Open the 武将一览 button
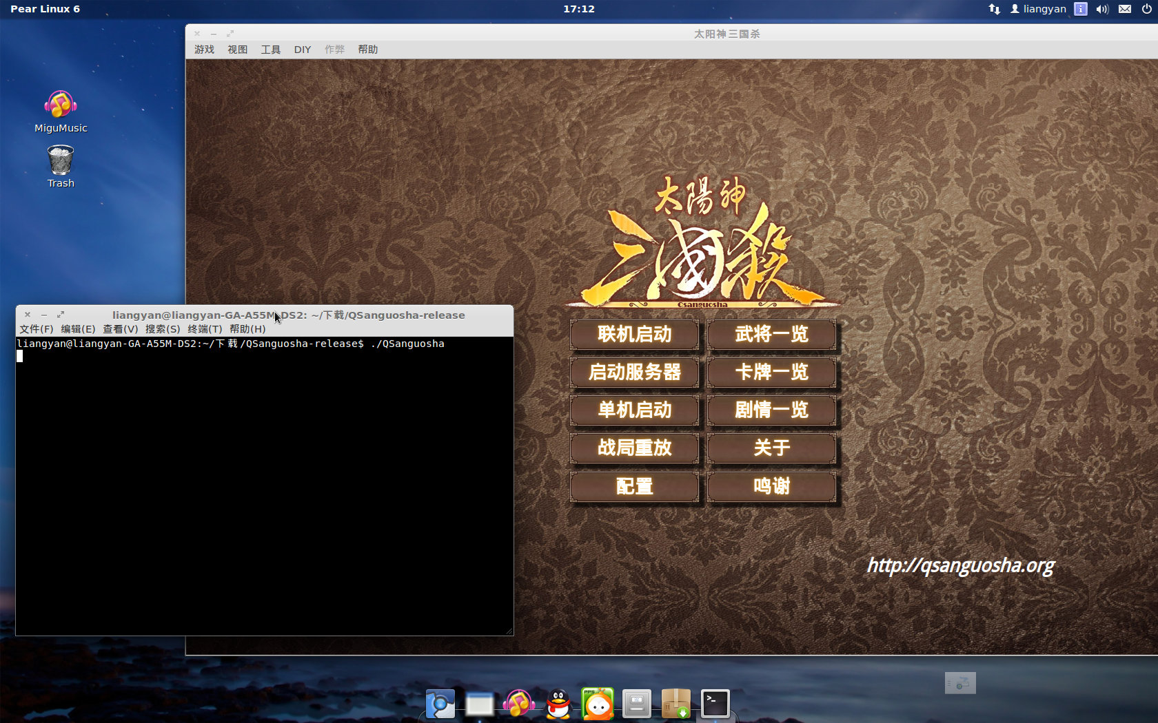 point(771,335)
